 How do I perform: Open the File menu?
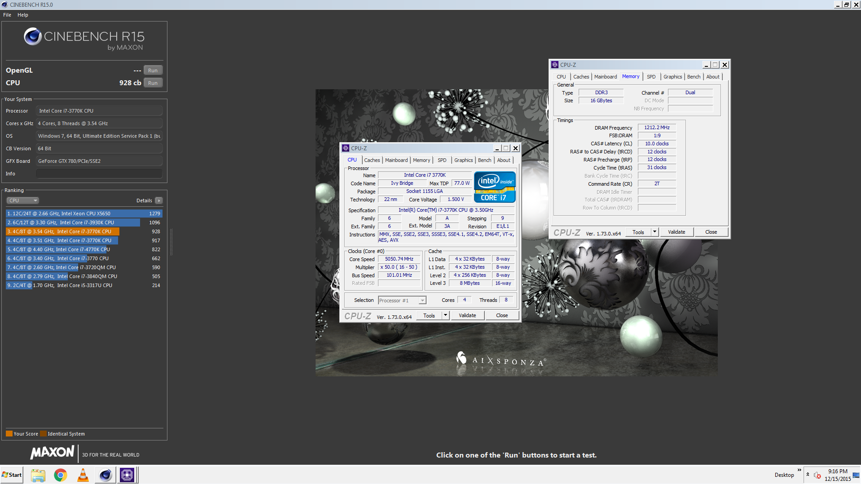click(x=7, y=15)
